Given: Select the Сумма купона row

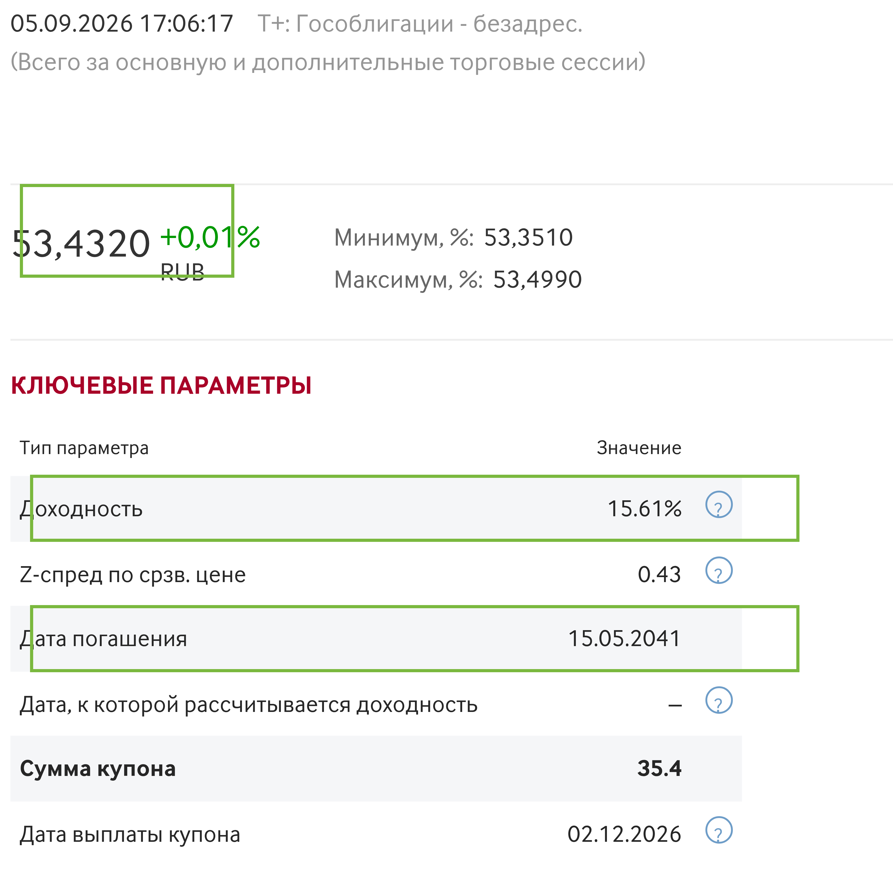Looking at the screenshot, I should pos(376,768).
